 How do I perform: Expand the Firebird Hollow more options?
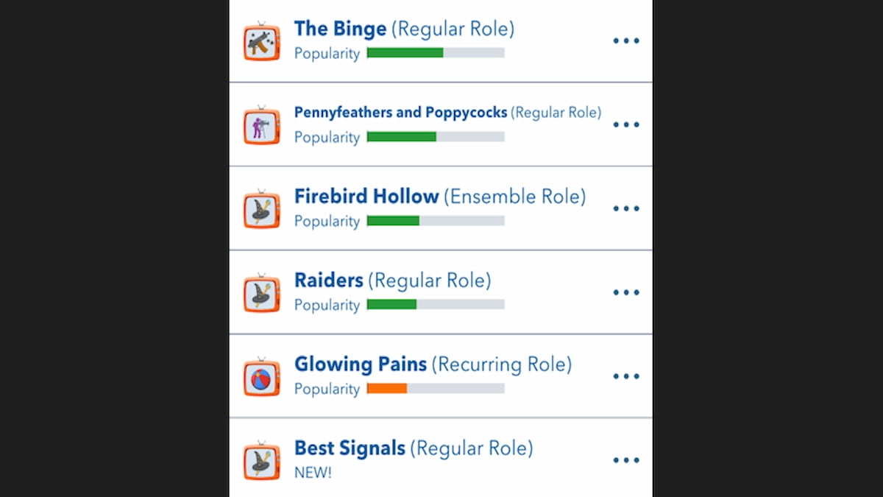pos(626,208)
